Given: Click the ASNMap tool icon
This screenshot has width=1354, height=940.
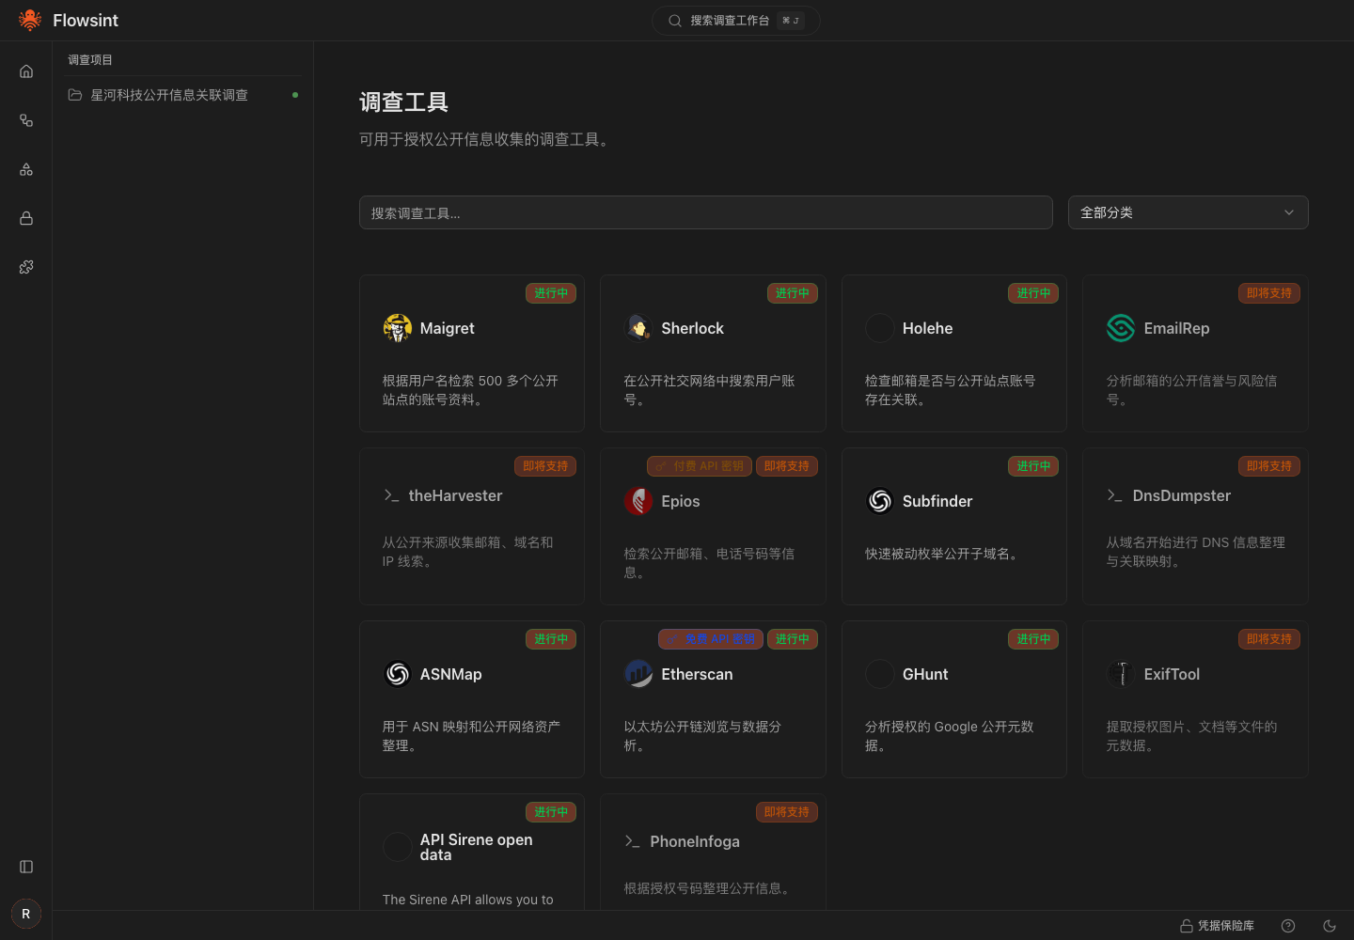Looking at the screenshot, I should click(x=398, y=674).
